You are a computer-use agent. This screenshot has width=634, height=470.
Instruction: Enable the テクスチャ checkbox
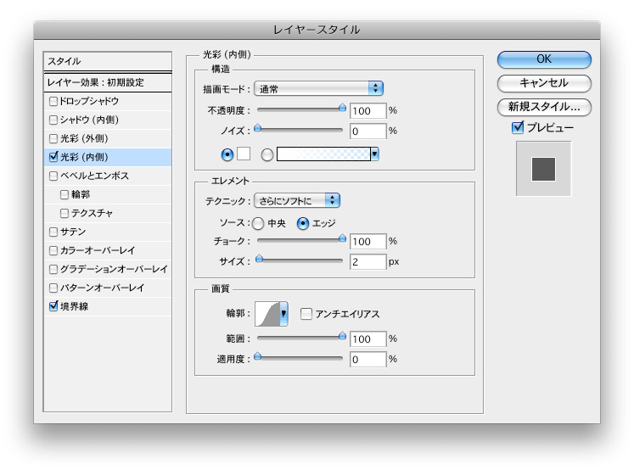(65, 213)
